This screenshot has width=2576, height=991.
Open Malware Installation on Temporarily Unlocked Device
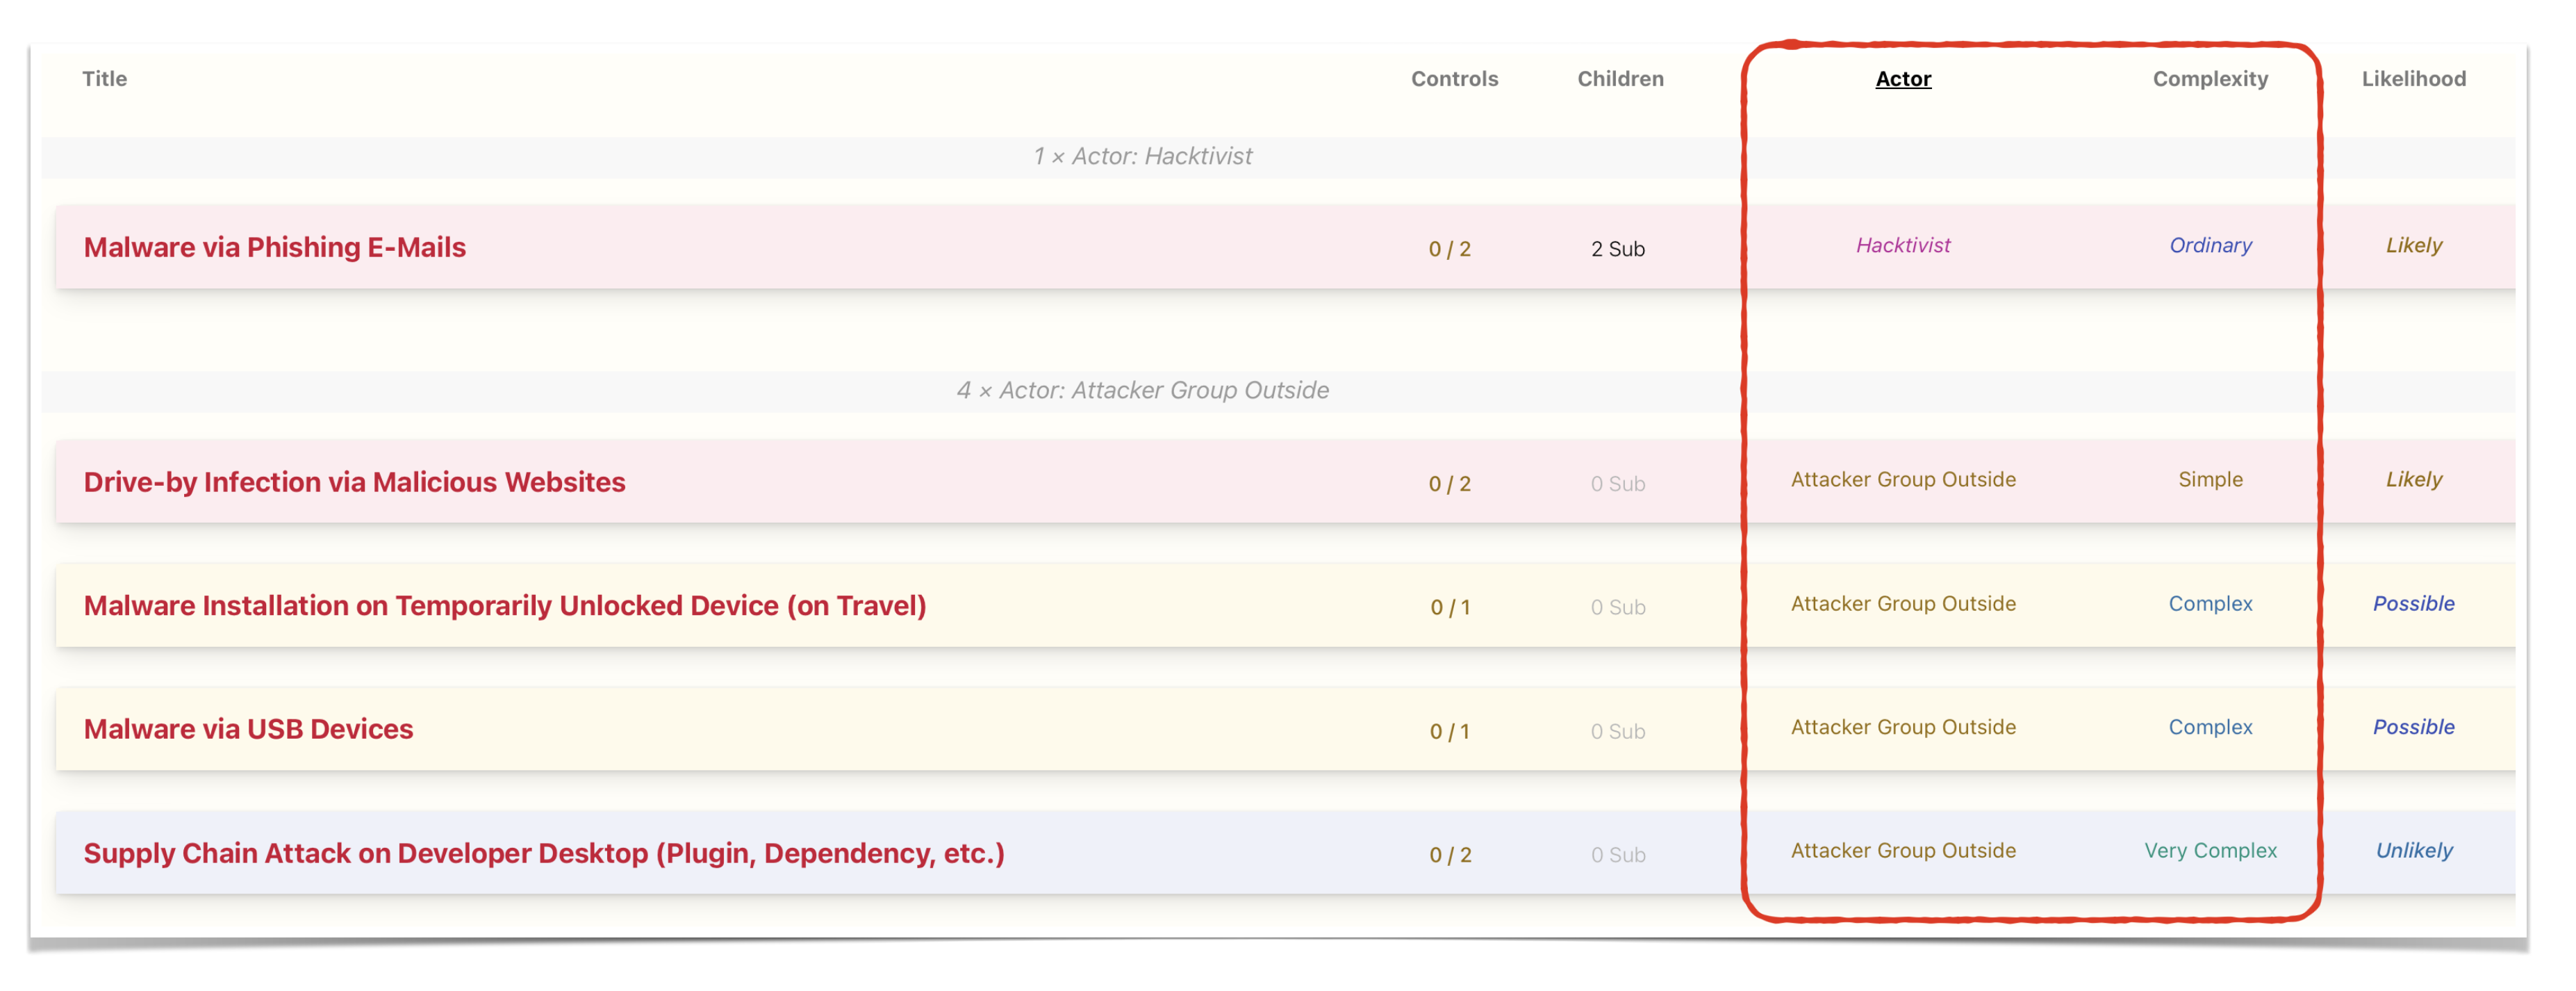504,607
